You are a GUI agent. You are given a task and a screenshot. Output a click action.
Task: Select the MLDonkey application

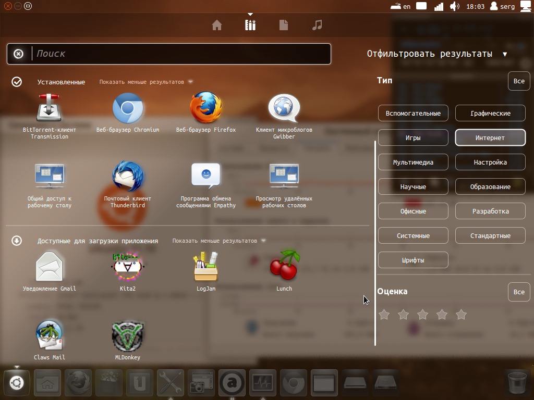click(128, 340)
